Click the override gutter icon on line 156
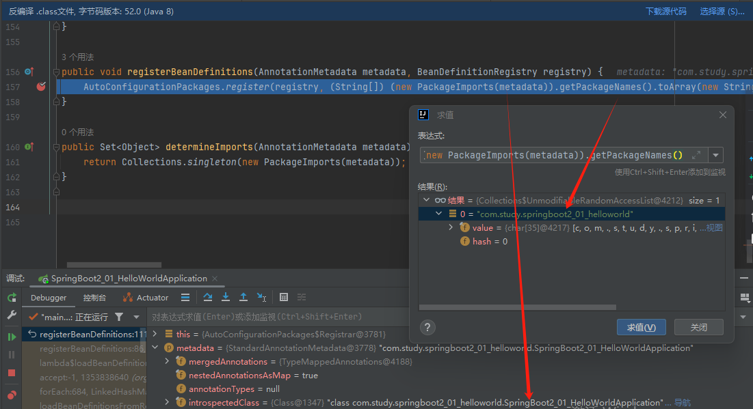Screen dimensions: 753x409 pyautogui.click(x=29, y=72)
